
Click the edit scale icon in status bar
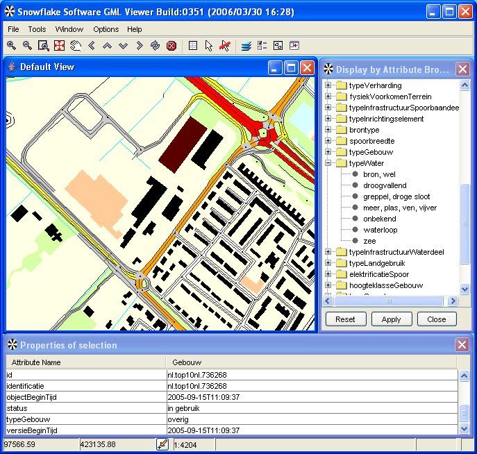[x=162, y=444]
